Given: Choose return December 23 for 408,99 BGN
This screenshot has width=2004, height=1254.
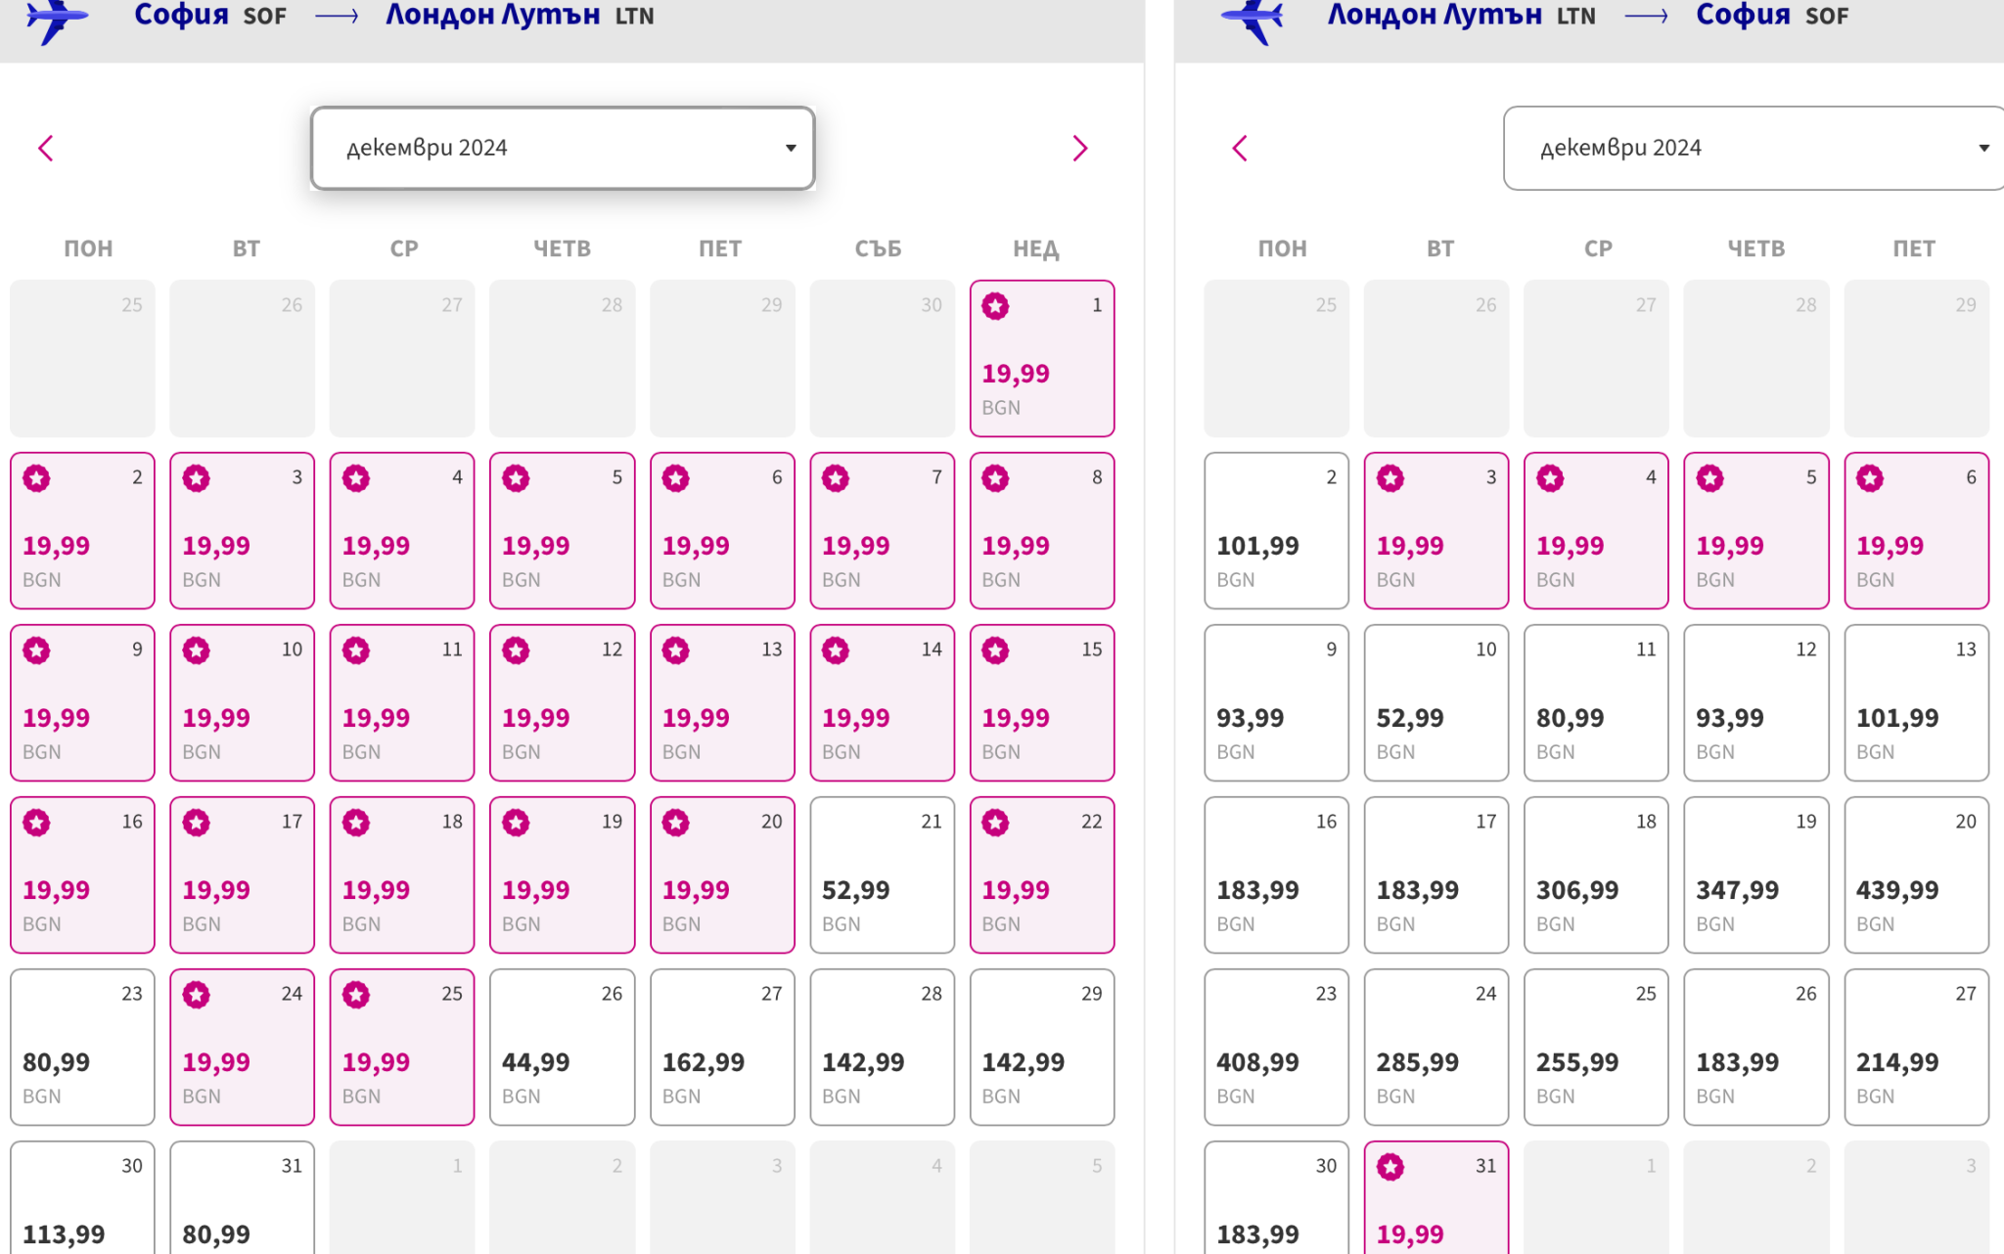Looking at the screenshot, I should point(1276,1047).
